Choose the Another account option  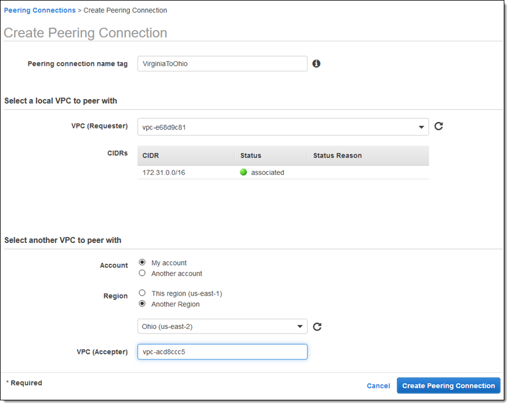tap(142, 273)
